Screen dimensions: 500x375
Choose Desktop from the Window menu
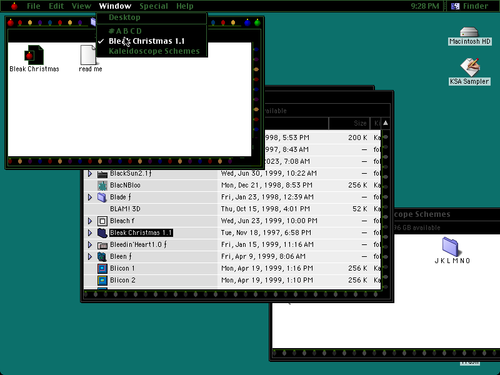click(x=152, y=17)
